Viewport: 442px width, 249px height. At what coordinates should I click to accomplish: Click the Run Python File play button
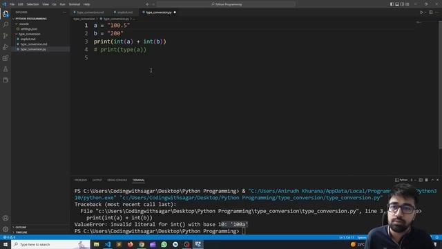[421, 12]
